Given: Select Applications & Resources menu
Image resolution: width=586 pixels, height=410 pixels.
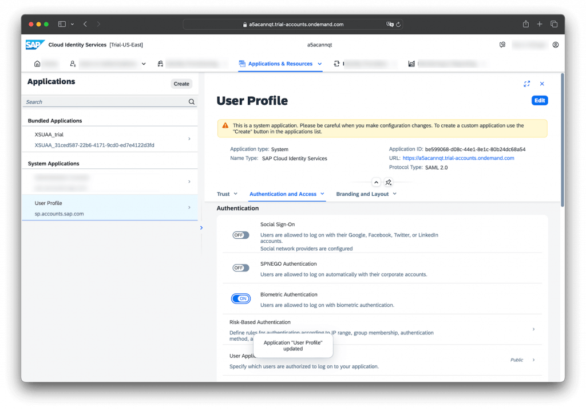Looking at the screenshot, I should (x=280, y=64).
